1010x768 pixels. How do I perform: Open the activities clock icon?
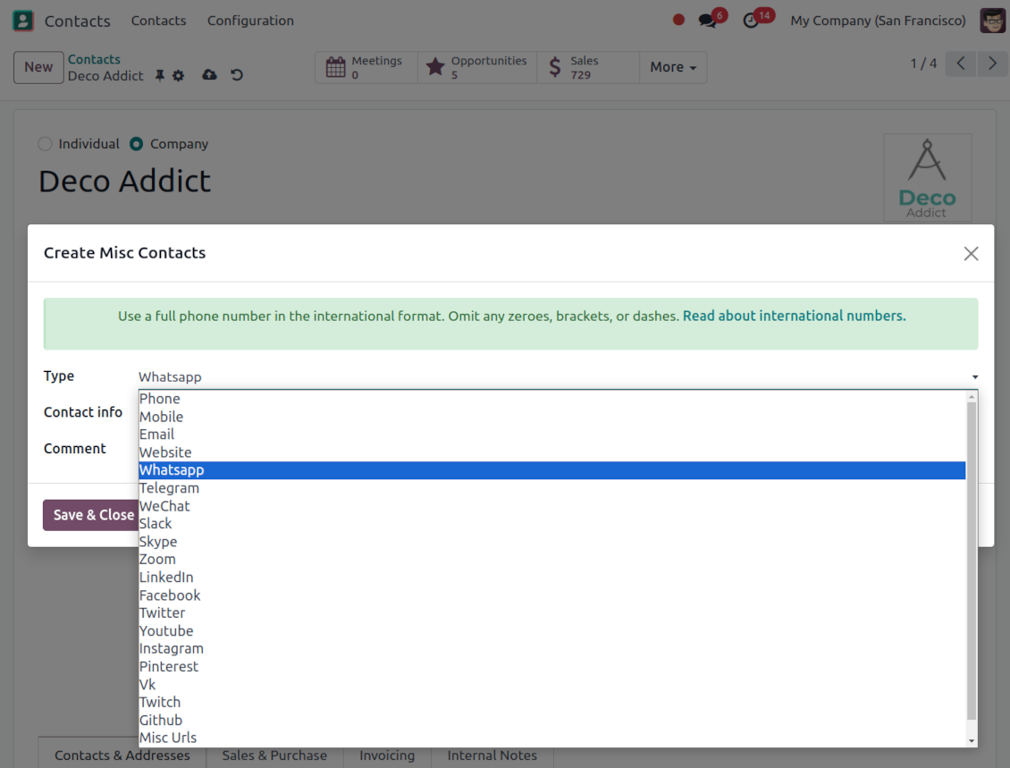click(751, 21)
